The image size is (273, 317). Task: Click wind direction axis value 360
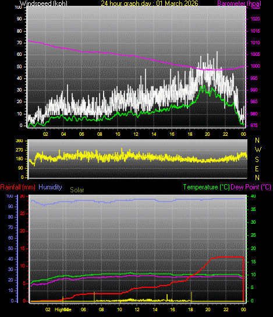click(19, 140)
